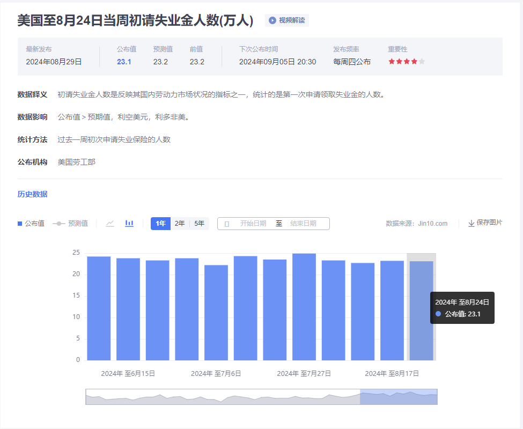This screenshot has width=523, height=429.
Task: Open the 开始日期 start date picker
Action: click(x=253, y=224)
